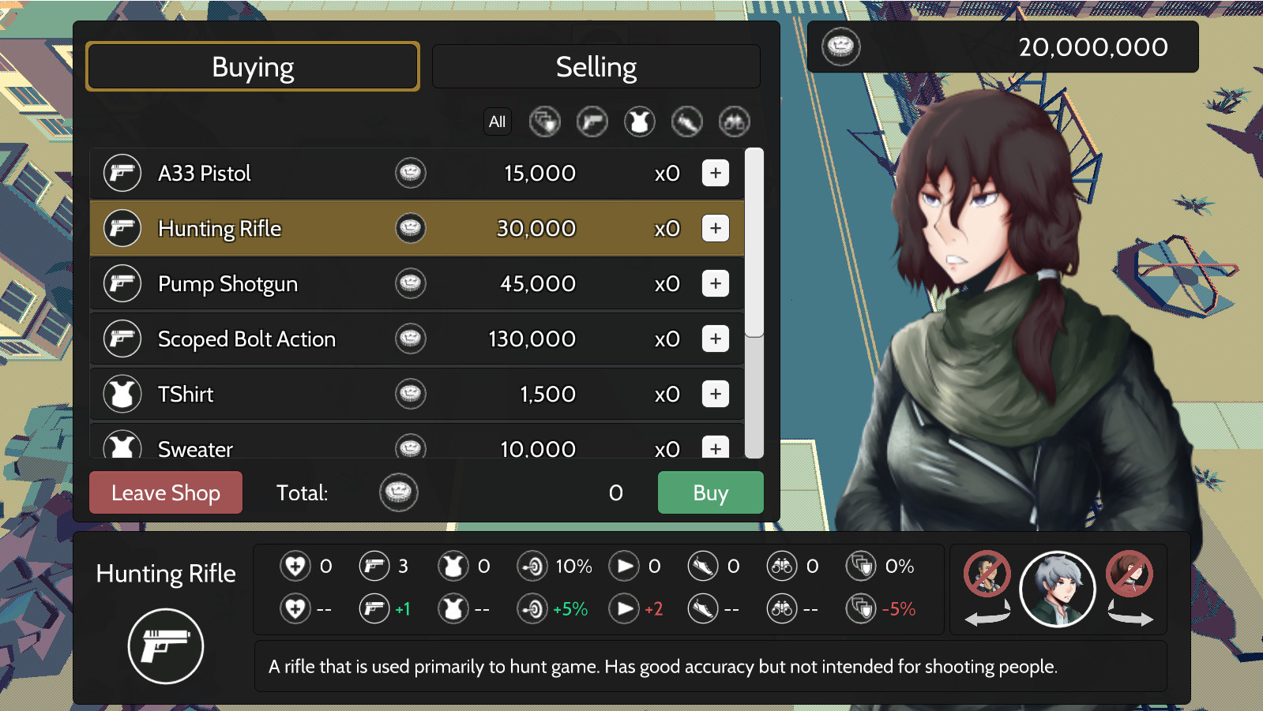Filter items by armor vest icon
Screen dimensions: 1263x711
coord(639,122)
